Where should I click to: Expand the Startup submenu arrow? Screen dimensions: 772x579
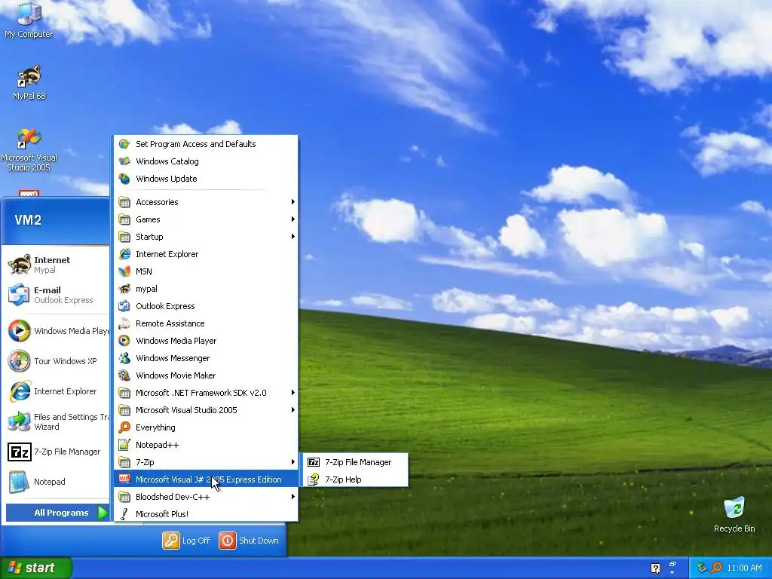[x=293, y=236]
